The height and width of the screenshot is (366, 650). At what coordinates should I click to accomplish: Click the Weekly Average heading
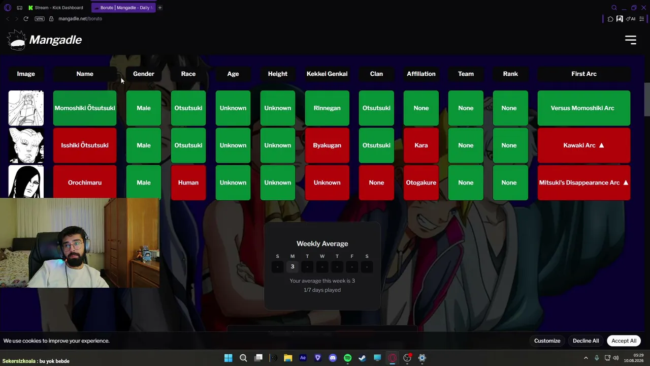tap(322, 243)
